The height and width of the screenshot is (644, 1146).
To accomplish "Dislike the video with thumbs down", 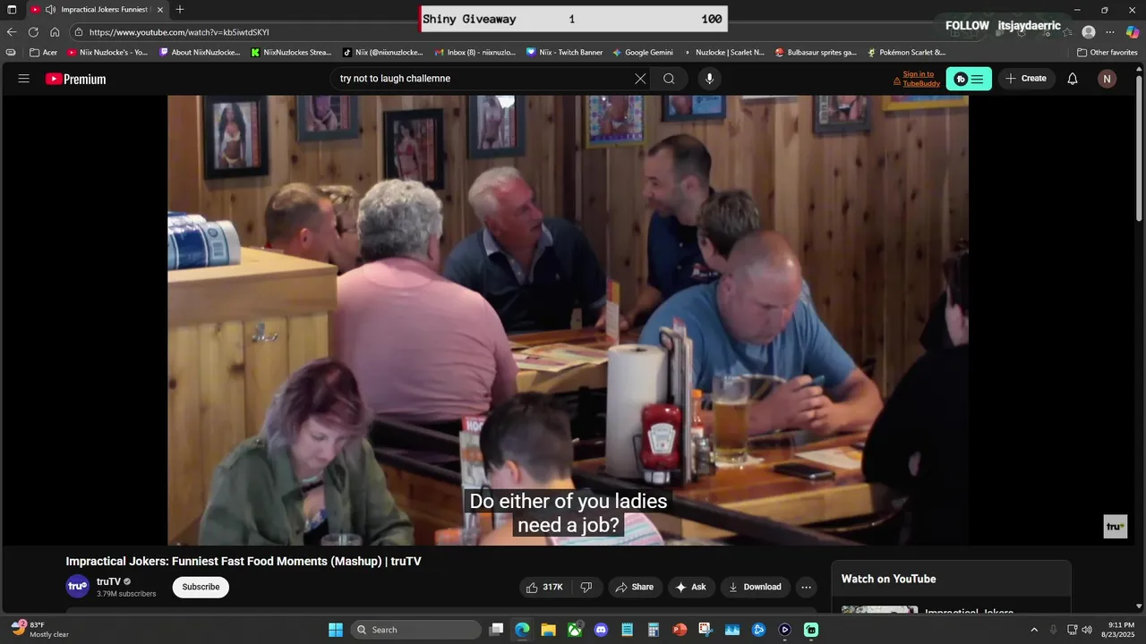I will click(586, 587).
